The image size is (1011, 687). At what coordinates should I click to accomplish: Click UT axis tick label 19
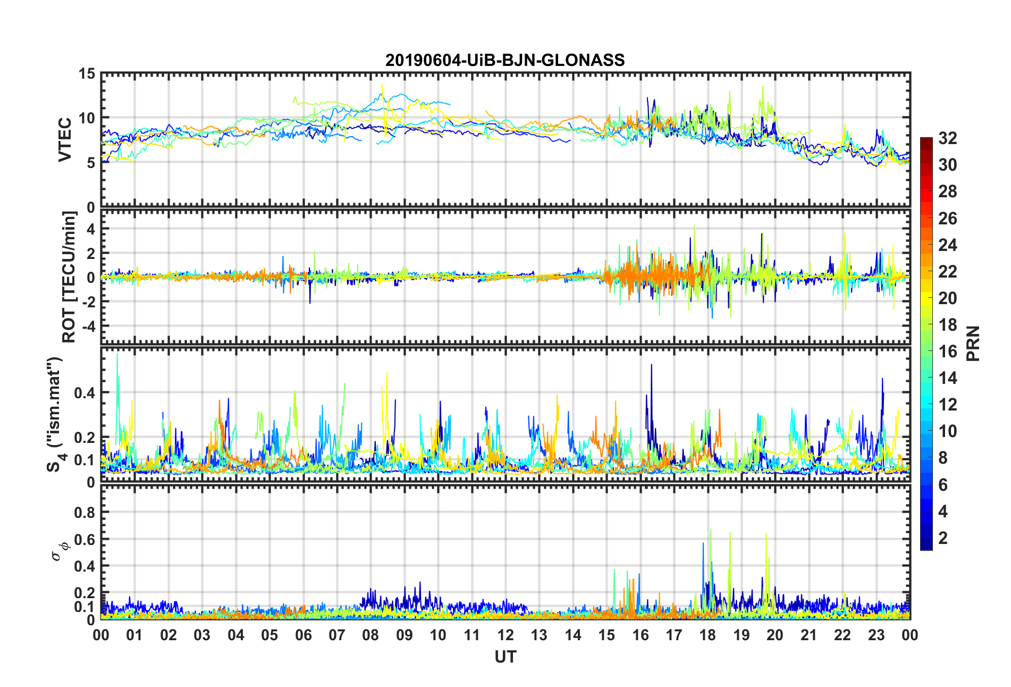(742, 635)
